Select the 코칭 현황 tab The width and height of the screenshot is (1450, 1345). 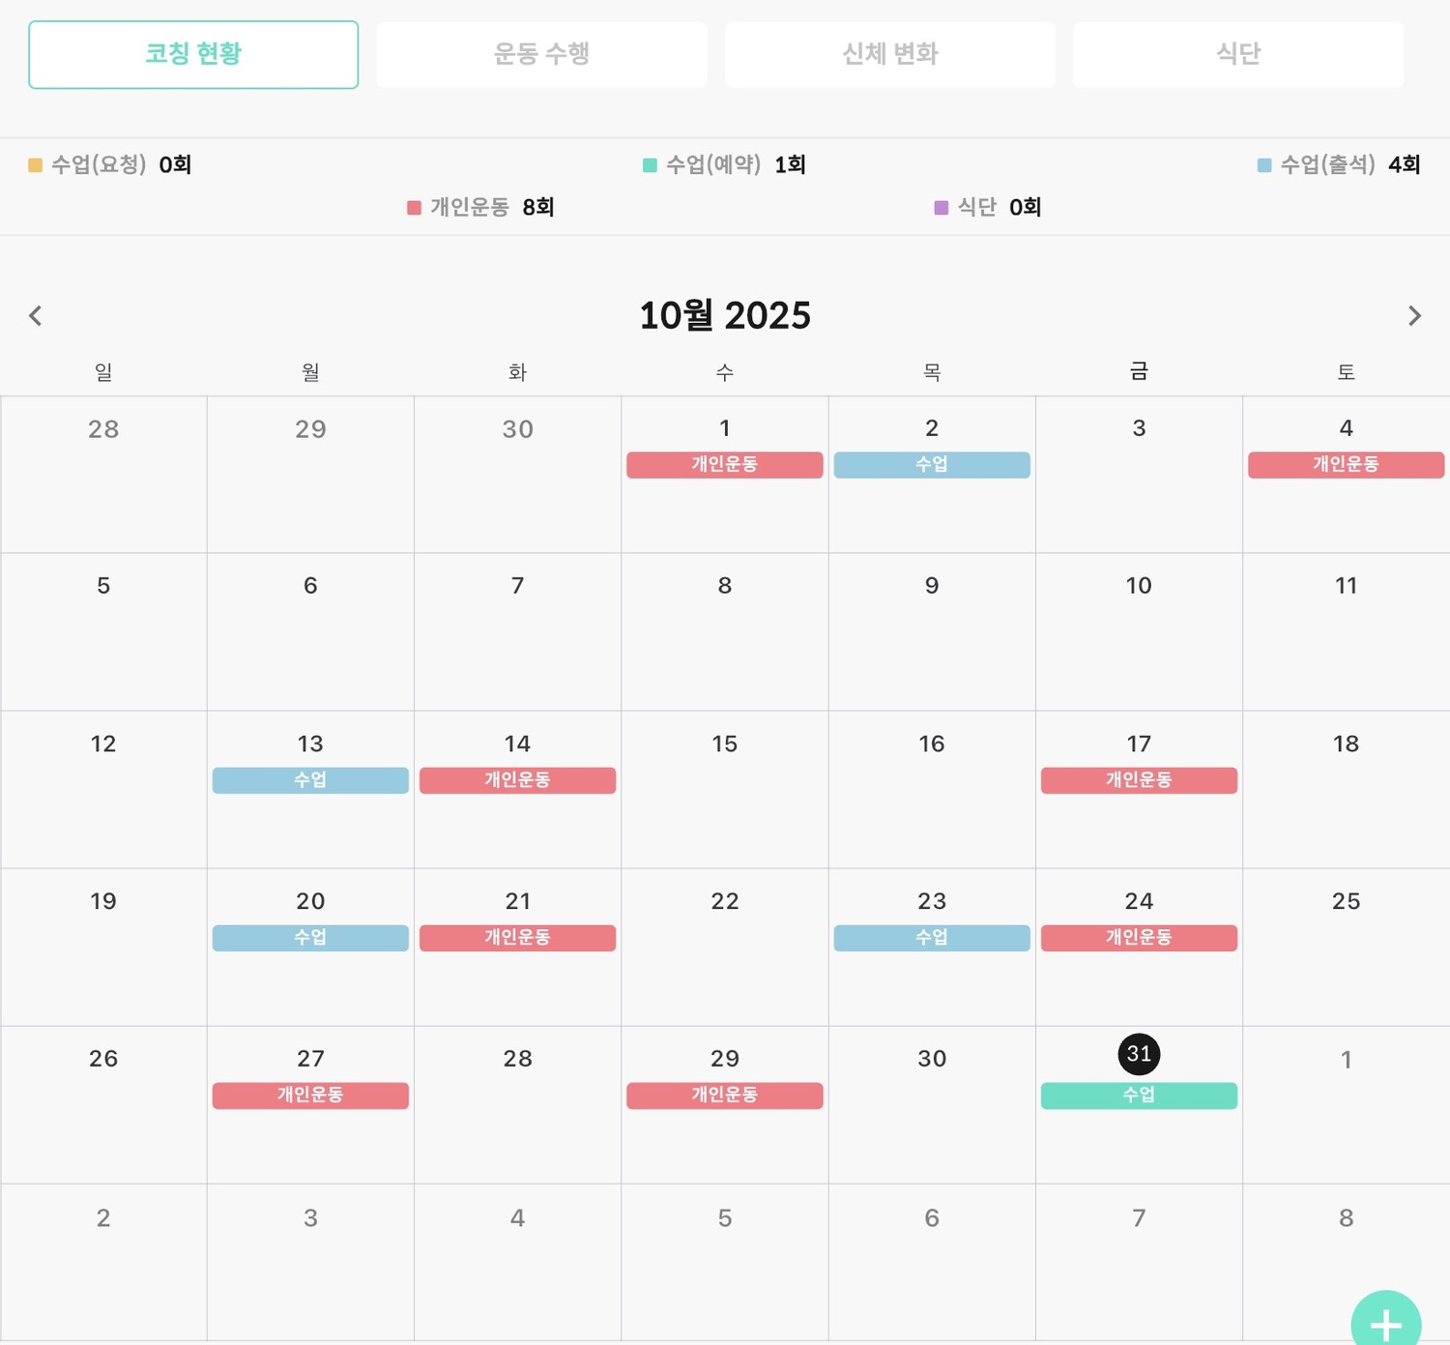(193, 54)
